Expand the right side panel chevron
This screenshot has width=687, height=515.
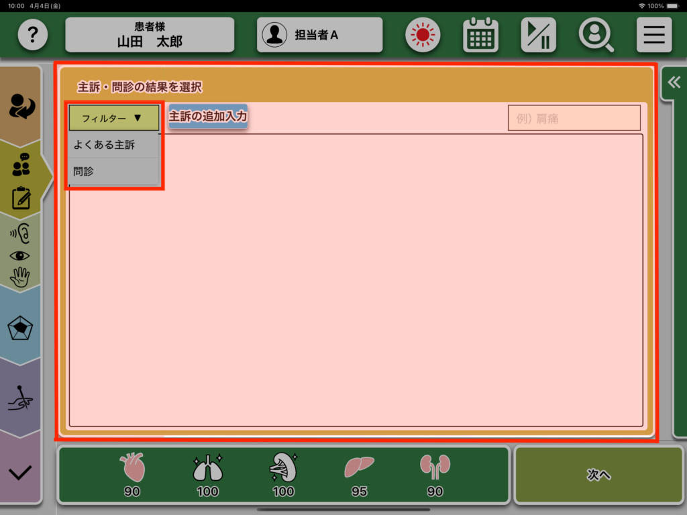[x=674, y=82]
